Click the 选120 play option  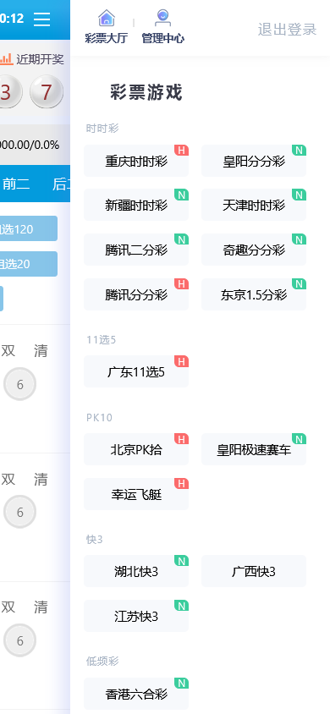[x=29, y=228]
